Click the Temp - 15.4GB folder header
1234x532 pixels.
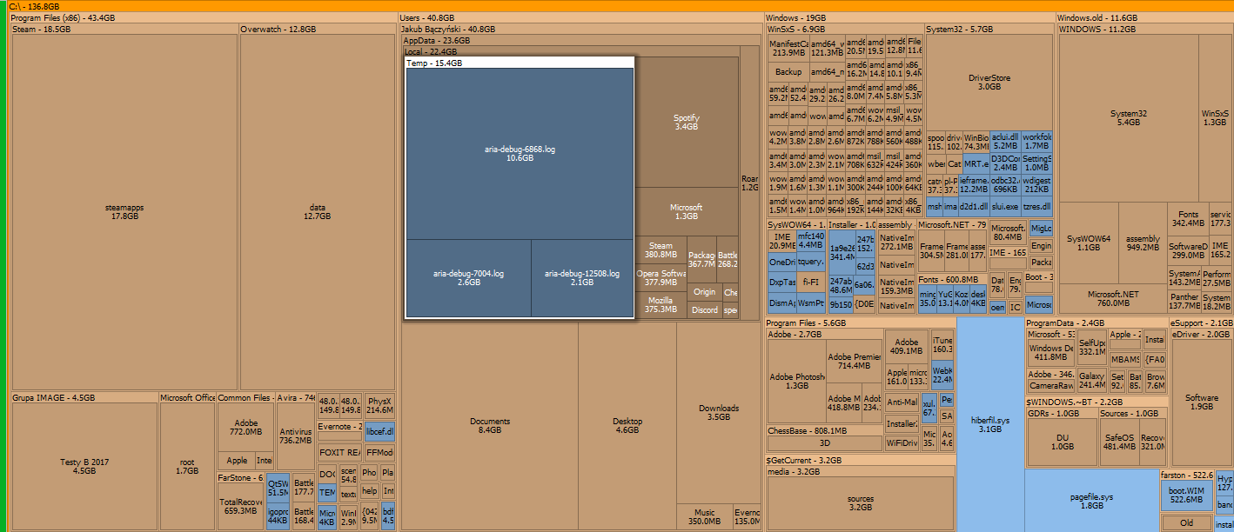click(520, 63)
